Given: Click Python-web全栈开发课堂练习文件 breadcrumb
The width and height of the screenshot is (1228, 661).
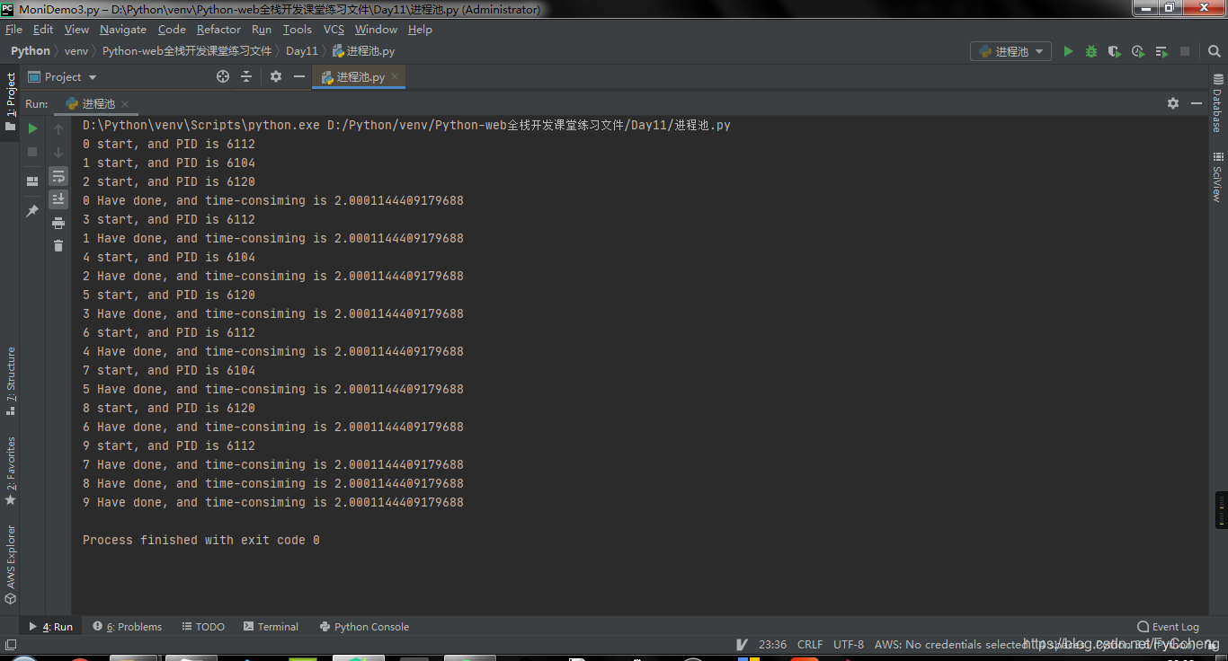Looking at the screenshot, I should point(187,51).
